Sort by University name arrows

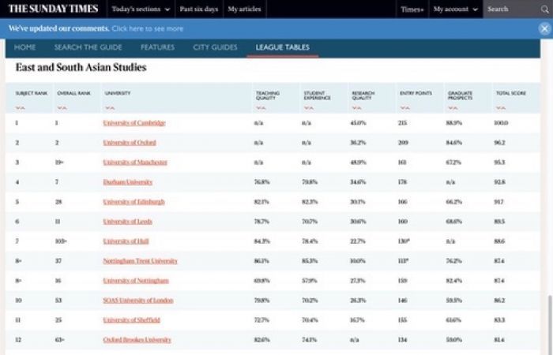(x=110, y=107)
